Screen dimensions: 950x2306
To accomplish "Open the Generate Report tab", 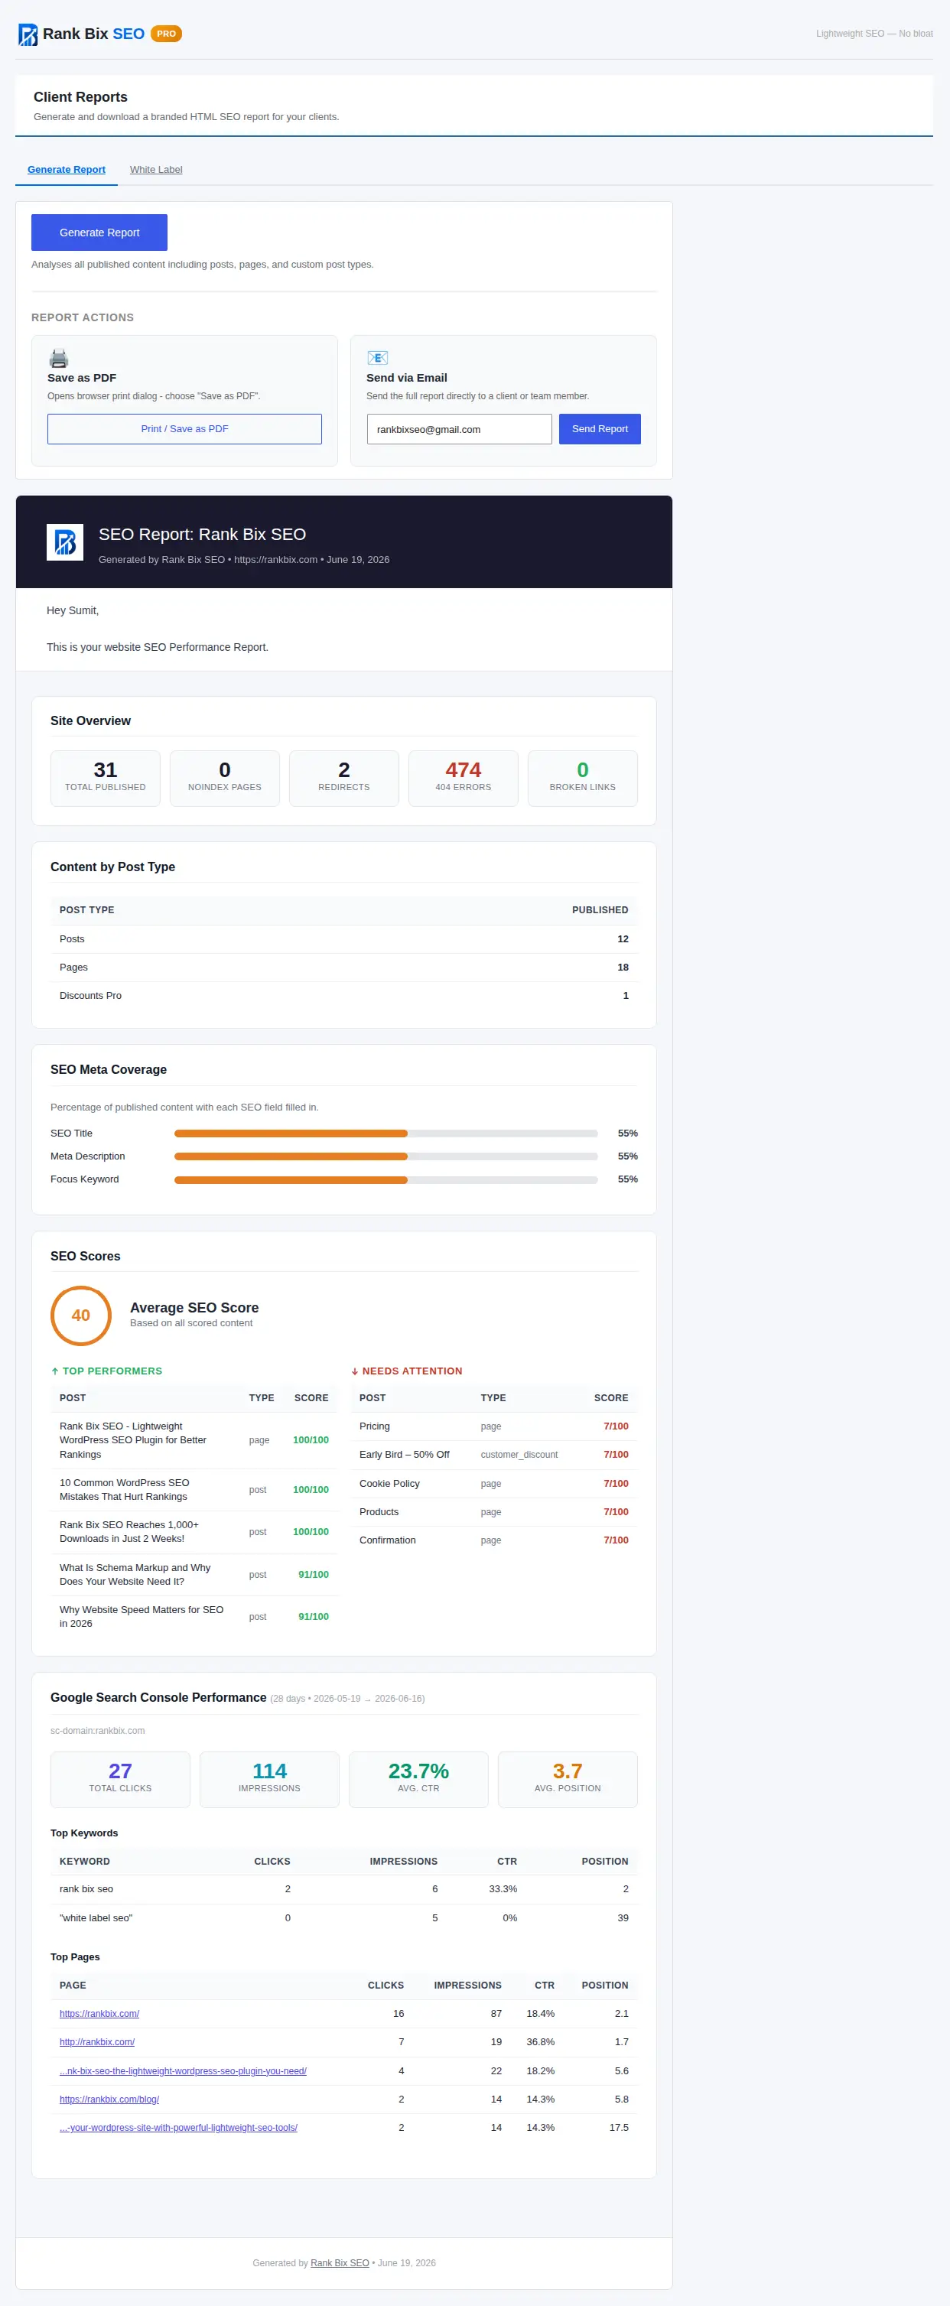I will pyautogui.click(x=67, y=169).
